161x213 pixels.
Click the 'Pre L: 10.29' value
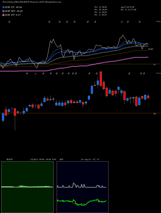coord(101,12)
